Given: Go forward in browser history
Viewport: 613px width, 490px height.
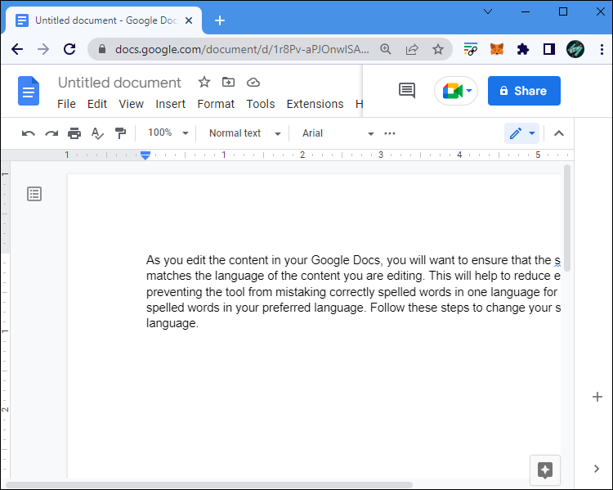Looking at the screenshot, I should click(x=43, y=49).
